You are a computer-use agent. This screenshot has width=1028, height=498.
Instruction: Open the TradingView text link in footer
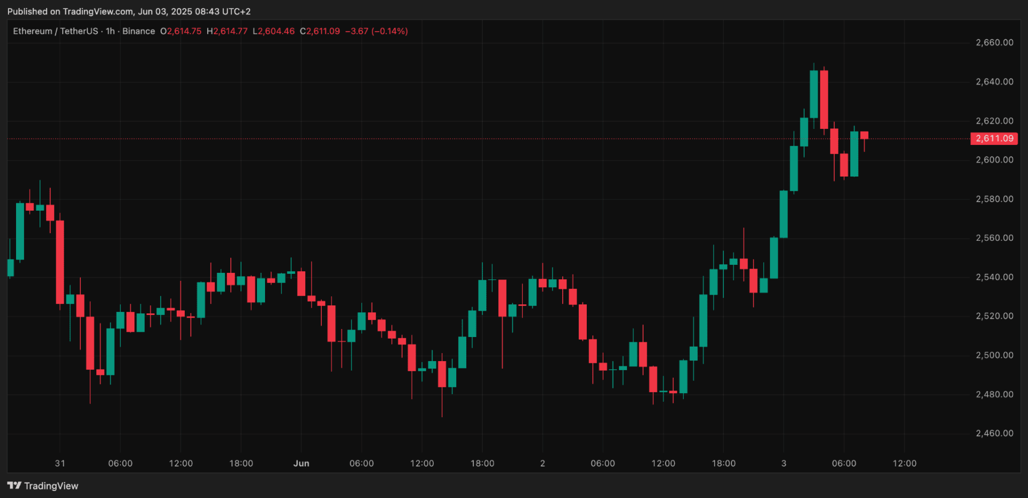51,486
